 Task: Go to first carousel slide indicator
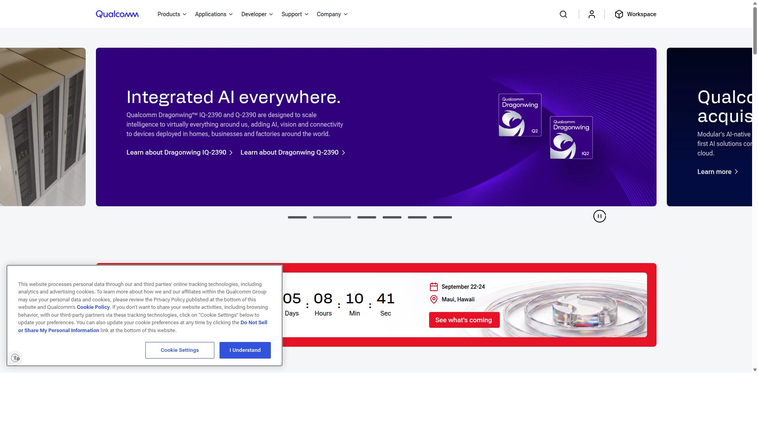coord(297,217)
